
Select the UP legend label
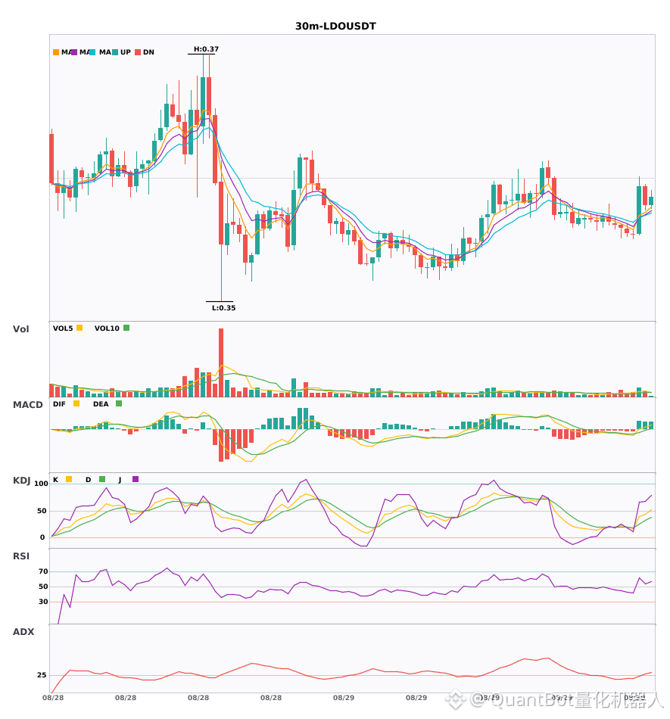pos(126,52)
